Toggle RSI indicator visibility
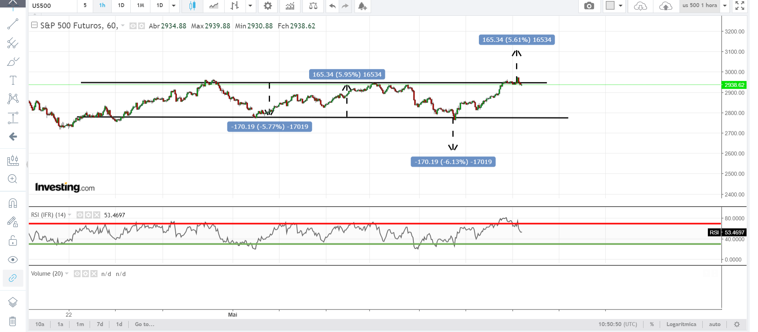758x332 pixels. point(80,215)
